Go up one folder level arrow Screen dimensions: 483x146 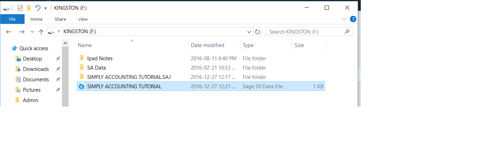pos(41,32)
